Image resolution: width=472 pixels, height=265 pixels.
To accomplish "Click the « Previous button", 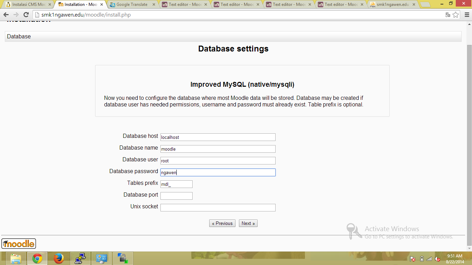I will (222, 223).
